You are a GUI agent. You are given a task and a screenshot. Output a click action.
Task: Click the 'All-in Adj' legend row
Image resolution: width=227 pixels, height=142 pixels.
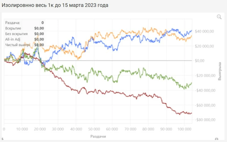tap(24, 39)
